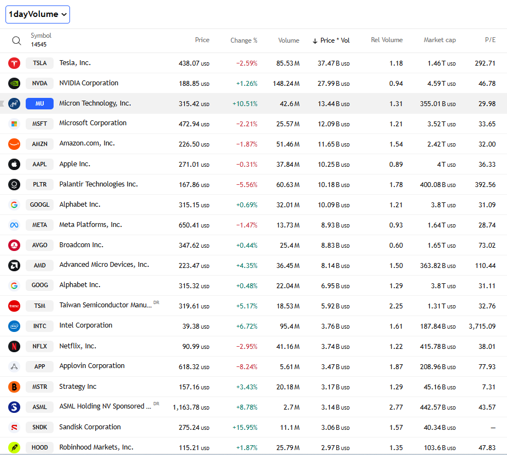Click the Sandisk logo icon
507x455 pixels.
click(14, 427)
